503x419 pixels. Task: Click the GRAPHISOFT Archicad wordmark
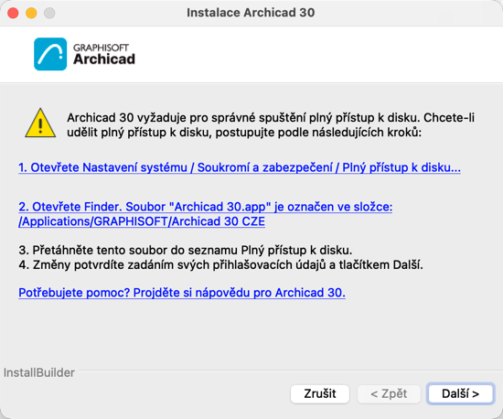(104, 54)
